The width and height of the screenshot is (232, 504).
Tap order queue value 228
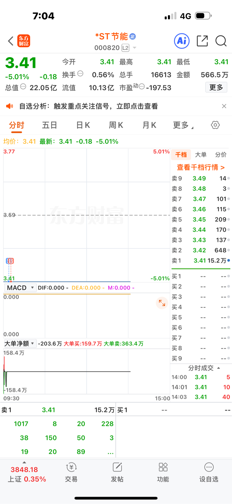click(x=107, y=424)
